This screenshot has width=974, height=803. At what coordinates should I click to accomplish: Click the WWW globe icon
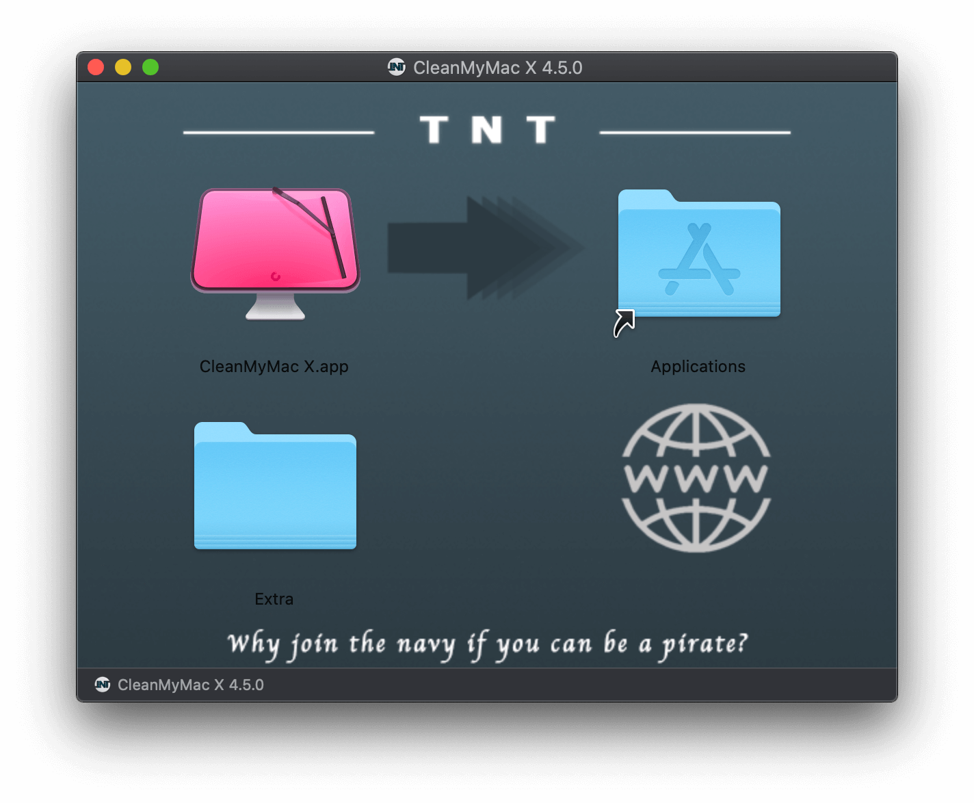point(696,478)
